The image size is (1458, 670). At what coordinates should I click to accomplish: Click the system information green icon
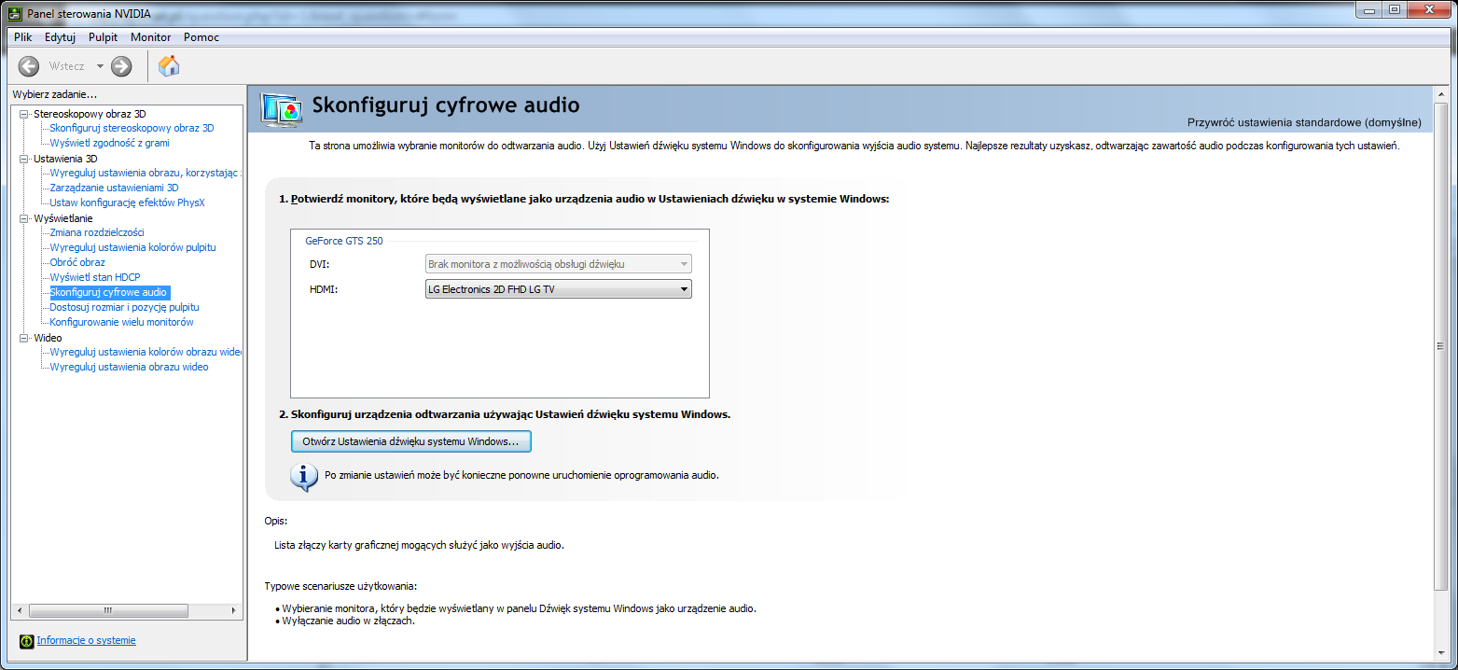pyautogui.click(x=26, y=641)
